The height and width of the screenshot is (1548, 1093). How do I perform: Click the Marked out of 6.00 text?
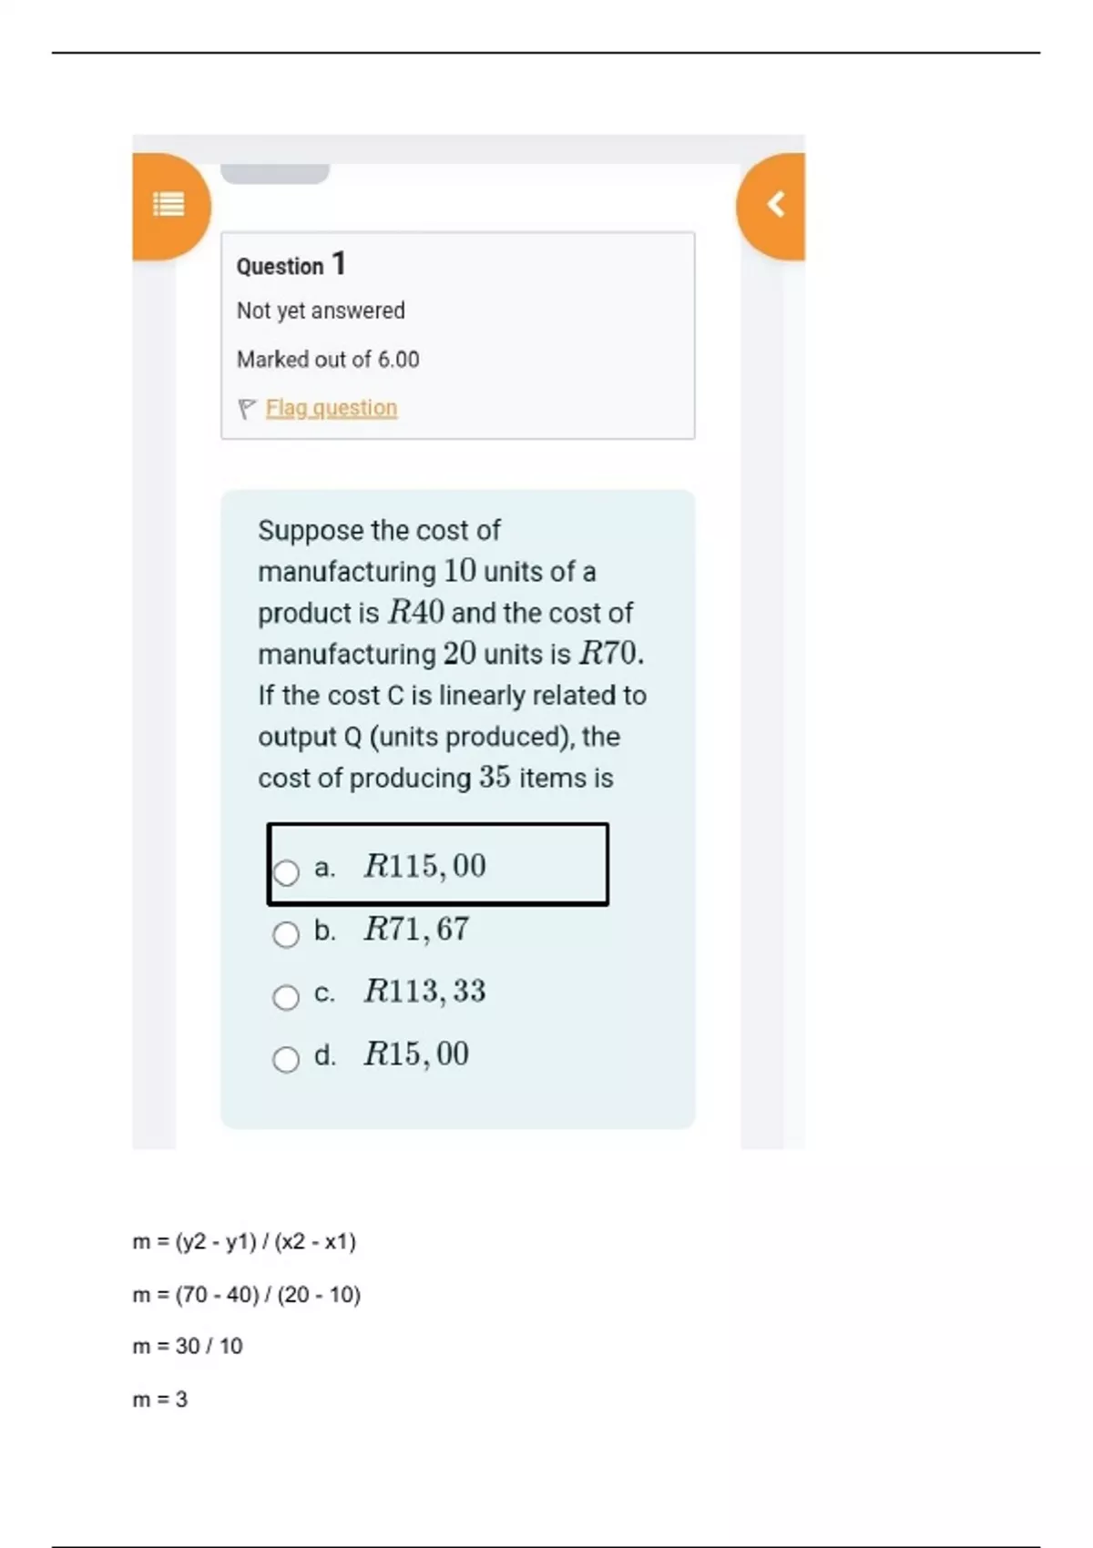pyautogui.click(x=328, y=360)
